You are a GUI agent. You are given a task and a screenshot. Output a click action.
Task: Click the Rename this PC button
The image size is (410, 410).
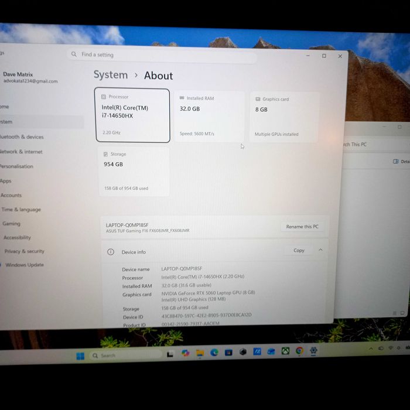[302, 227]
